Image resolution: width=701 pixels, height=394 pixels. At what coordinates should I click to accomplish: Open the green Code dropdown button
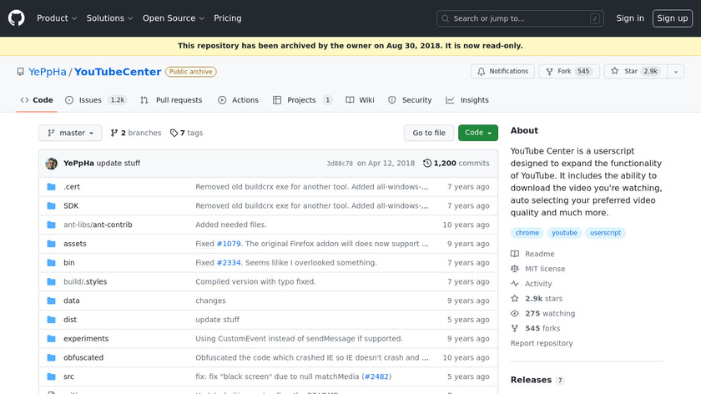pos(477,133)
